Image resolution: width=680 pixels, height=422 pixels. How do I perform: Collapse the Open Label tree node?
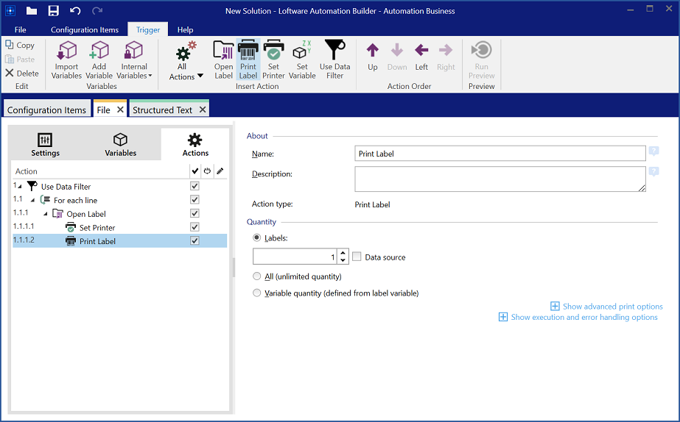pyautogui.click(x=45, y=214)
